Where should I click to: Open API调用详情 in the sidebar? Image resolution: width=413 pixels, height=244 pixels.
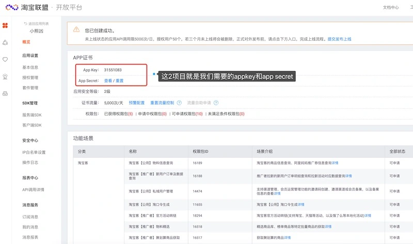tap(33, 189)
